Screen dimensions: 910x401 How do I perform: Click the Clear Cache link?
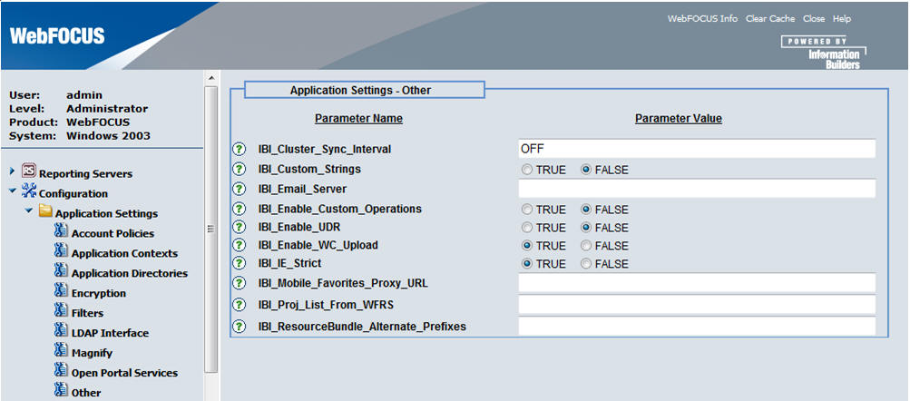coord(770,18)
